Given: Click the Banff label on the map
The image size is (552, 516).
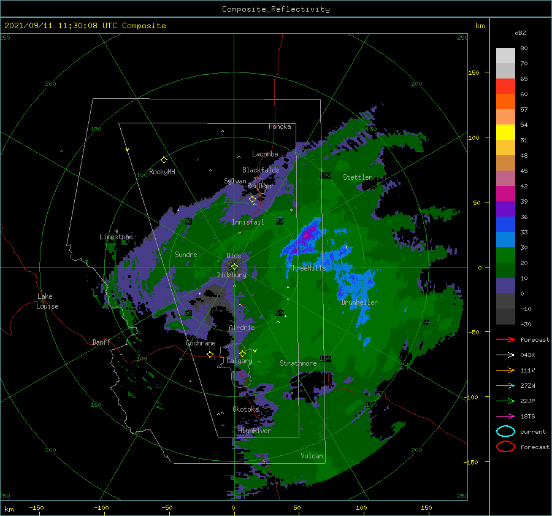Looking at the screenshot, I should tap(101, 342).
